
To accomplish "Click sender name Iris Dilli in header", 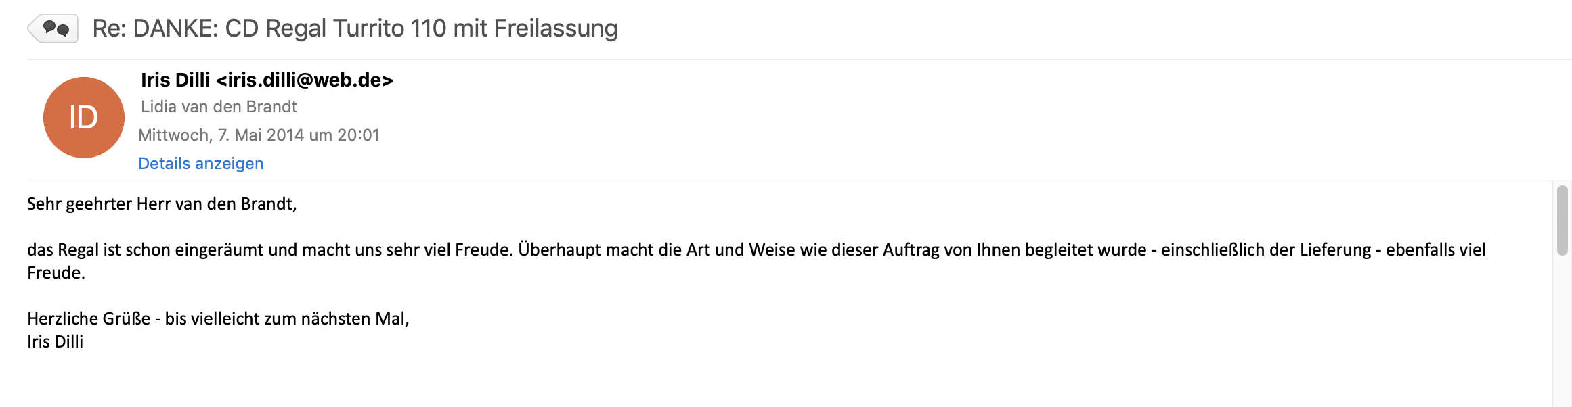I will tap(175, 80).
